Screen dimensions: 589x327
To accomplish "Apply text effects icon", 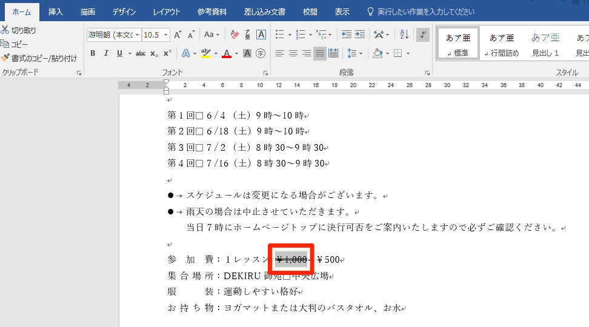I will click(186, 53).
